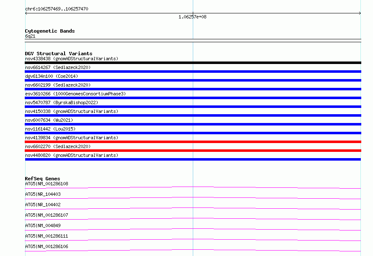373x256 pixels.
Task: Open the nsv1161442 (Lou2015) variant label
Action: tap(50, 129)
